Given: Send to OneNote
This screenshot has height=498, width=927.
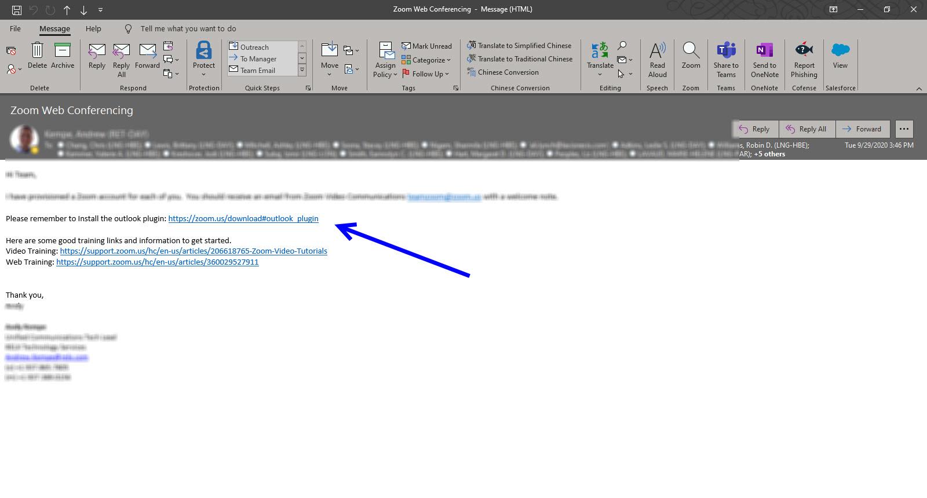Looking at the screenshot, I should point(765,60).
